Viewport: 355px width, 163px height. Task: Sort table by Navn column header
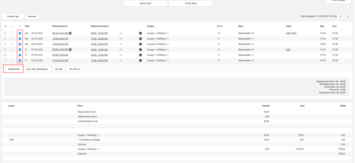pyautogui.click(x=241, y=26)
